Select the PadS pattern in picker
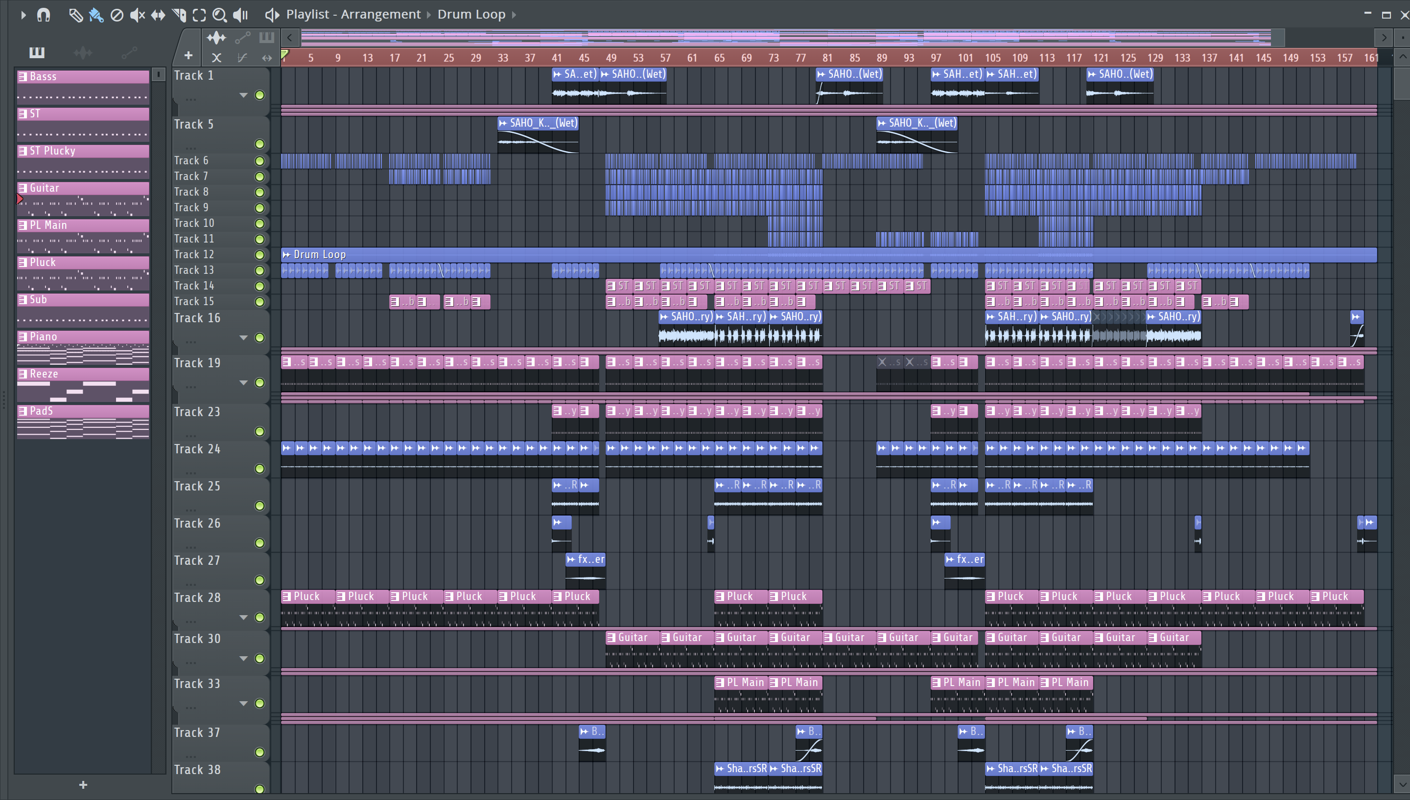The image size is (1410, 800). pos(83,422)
